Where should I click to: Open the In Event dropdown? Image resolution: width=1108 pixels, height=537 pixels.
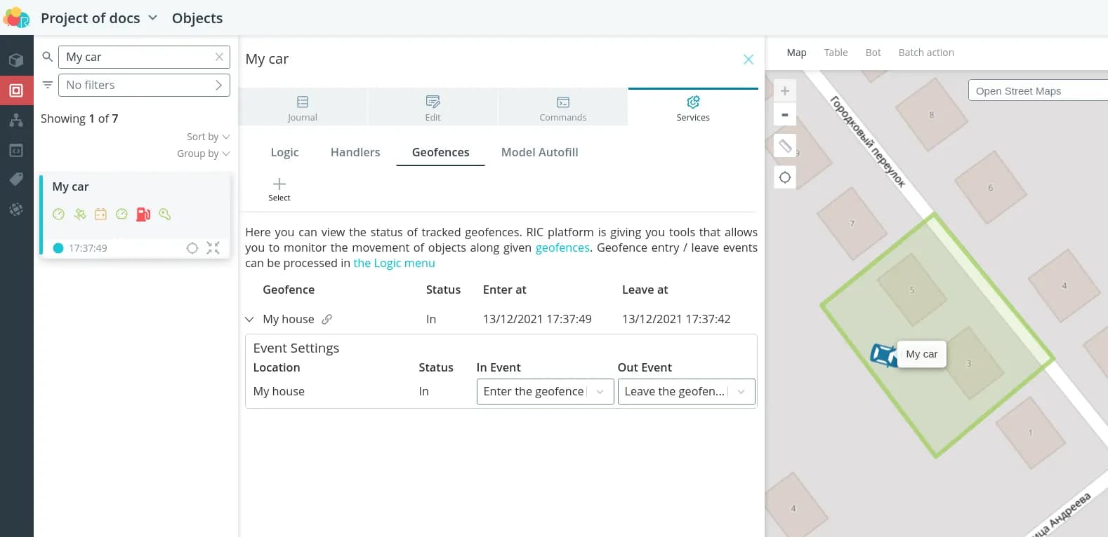545,391
